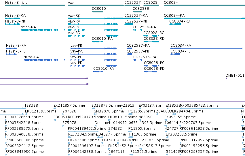Click EST Dmel_neb_014972_0633_1393.3prime
Image resolution: width=245 pixels, height=156 pixels.
pos(128,123)
